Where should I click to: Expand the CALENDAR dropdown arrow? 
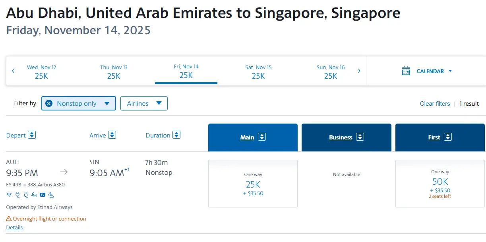click(450, 71)
